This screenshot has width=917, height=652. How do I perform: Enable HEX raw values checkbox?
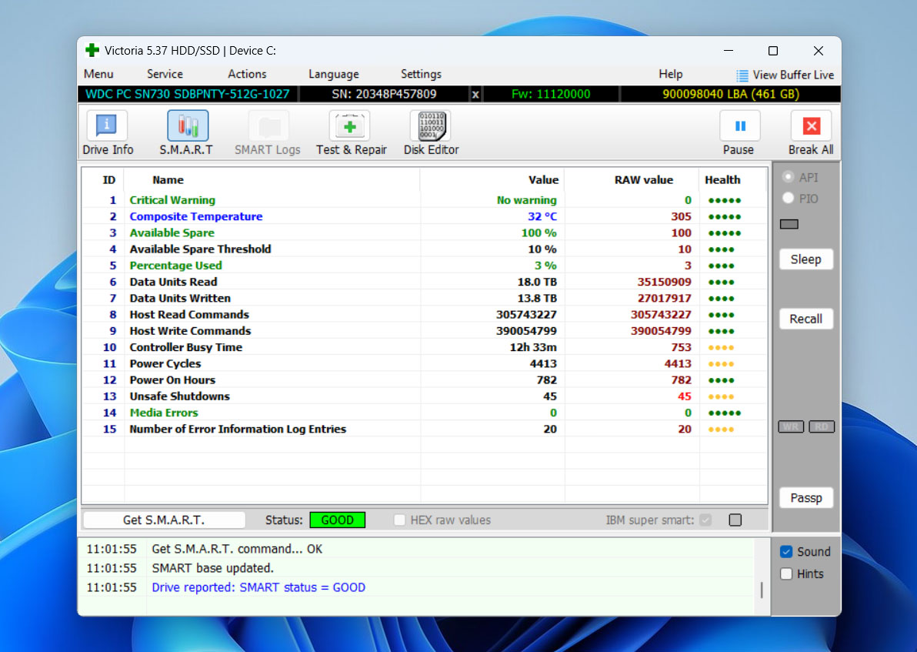(x=399, y=520)
